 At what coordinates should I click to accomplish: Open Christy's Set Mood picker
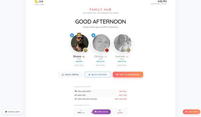tap(100, 65)
